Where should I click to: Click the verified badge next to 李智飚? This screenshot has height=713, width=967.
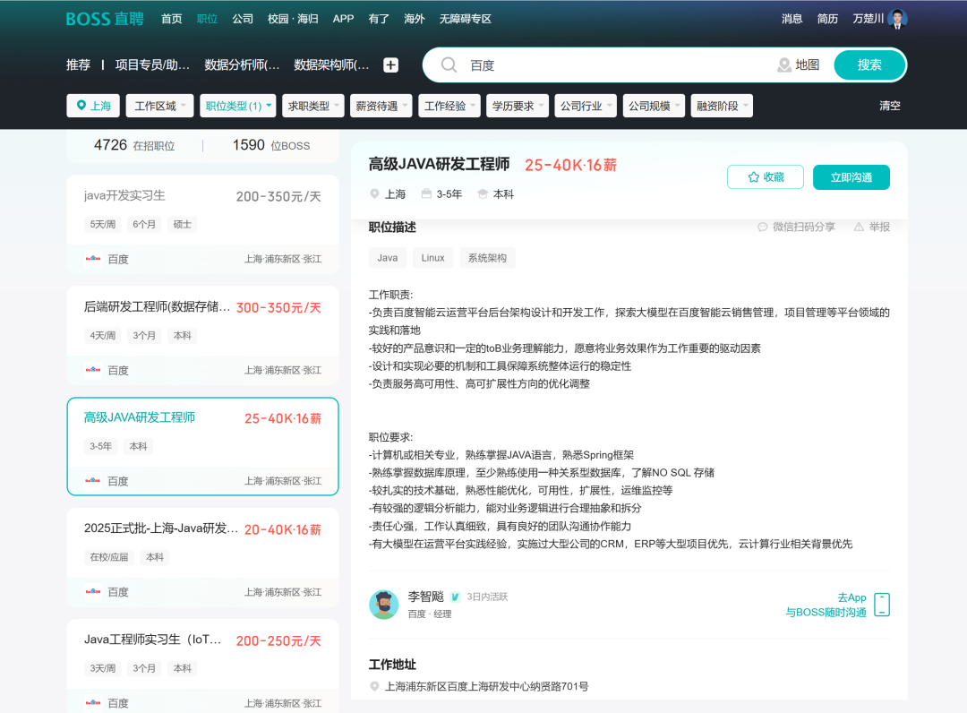pyautogui.click(x=455, y=597)
